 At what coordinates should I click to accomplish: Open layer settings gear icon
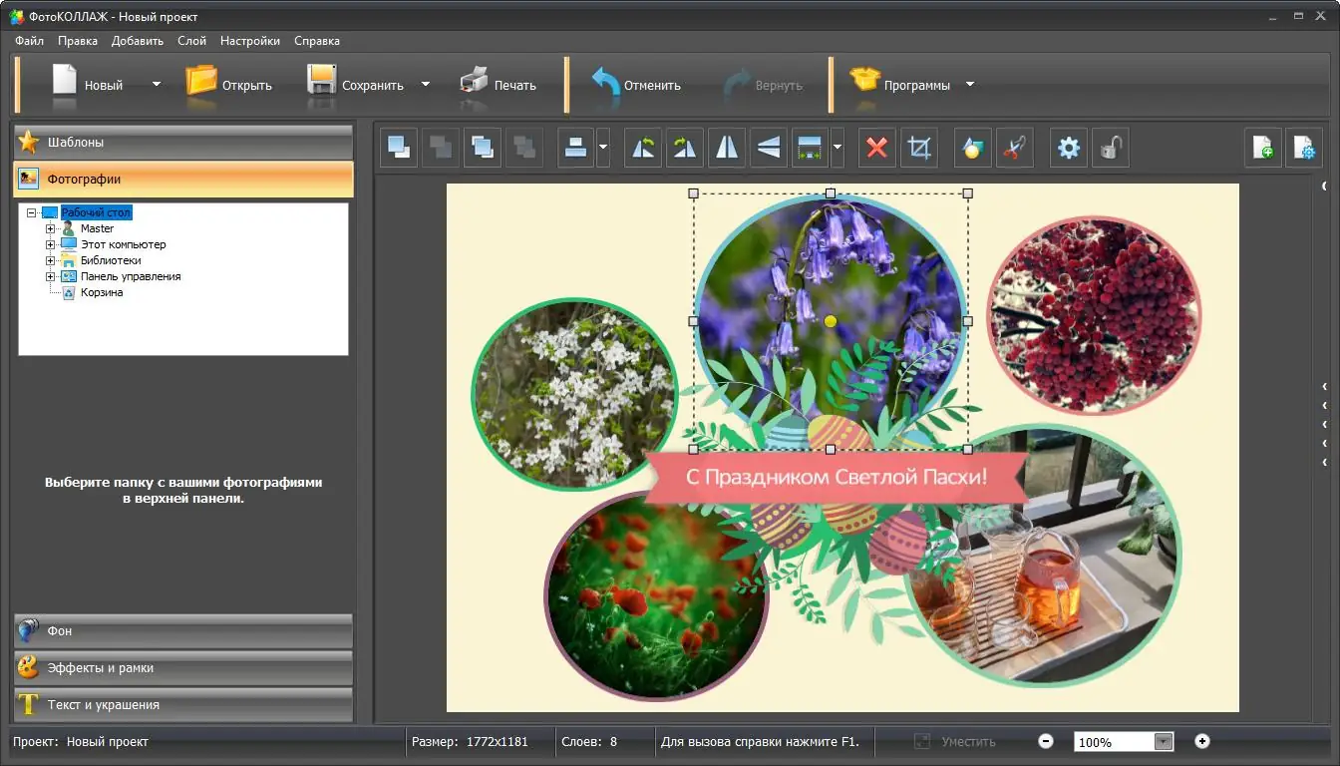click(1069, 149)
